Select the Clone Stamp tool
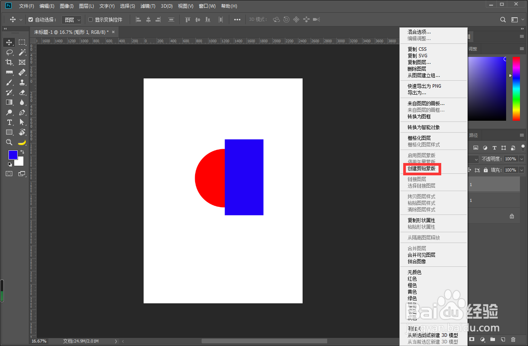 click(22, 82)
